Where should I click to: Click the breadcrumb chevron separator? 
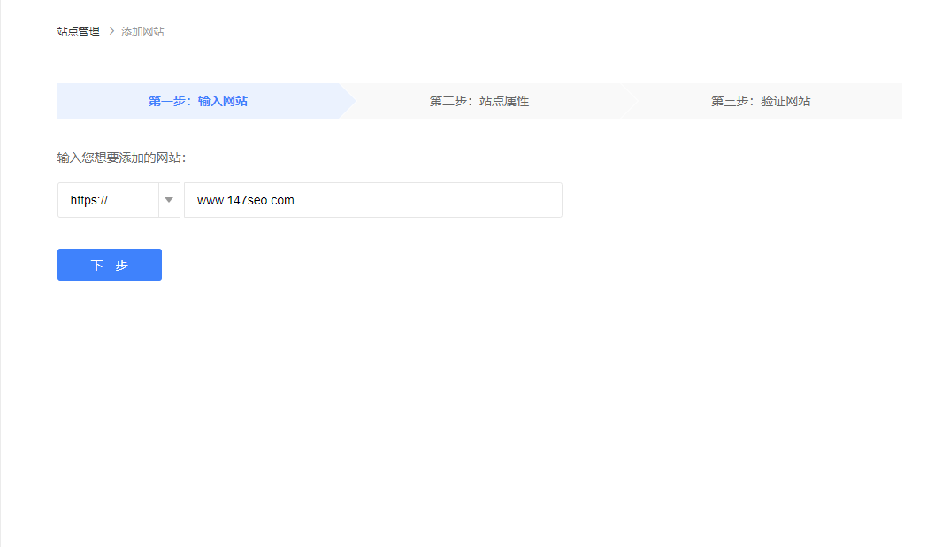[x=111, y=31]
